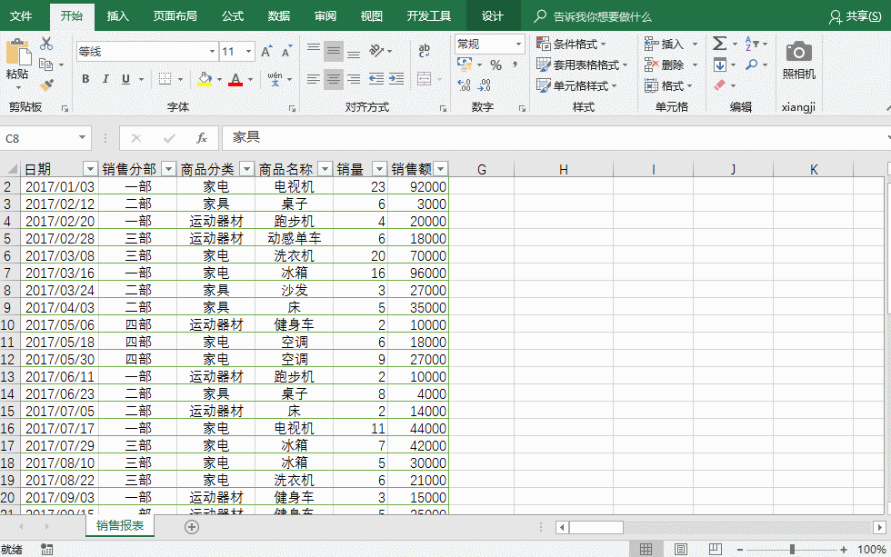
Task: Apply the yellow fill color
Action: click(205, 79)
